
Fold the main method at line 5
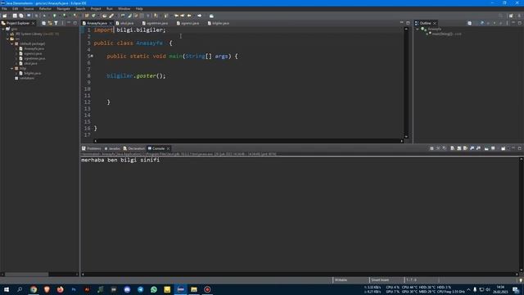pos(92,57)
